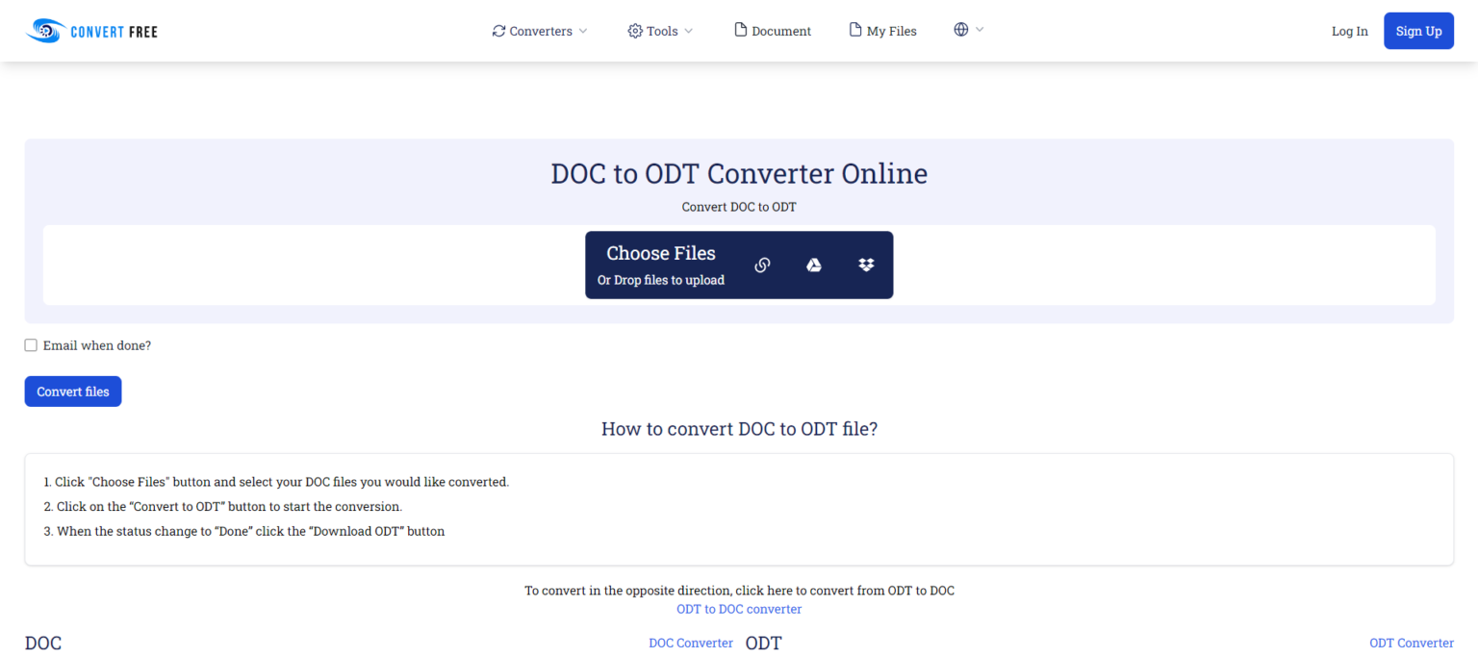Click the ConvertFree logo
This screenshot has height=658, width=1478.
[x=91, y=30]
